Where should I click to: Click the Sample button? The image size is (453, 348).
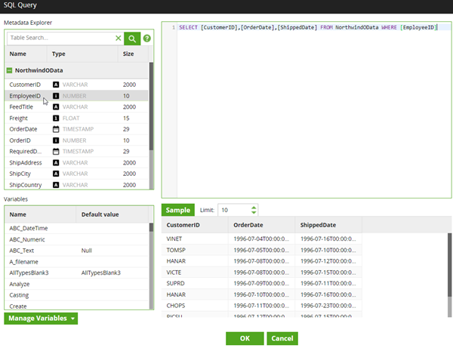tap(178, 210)
